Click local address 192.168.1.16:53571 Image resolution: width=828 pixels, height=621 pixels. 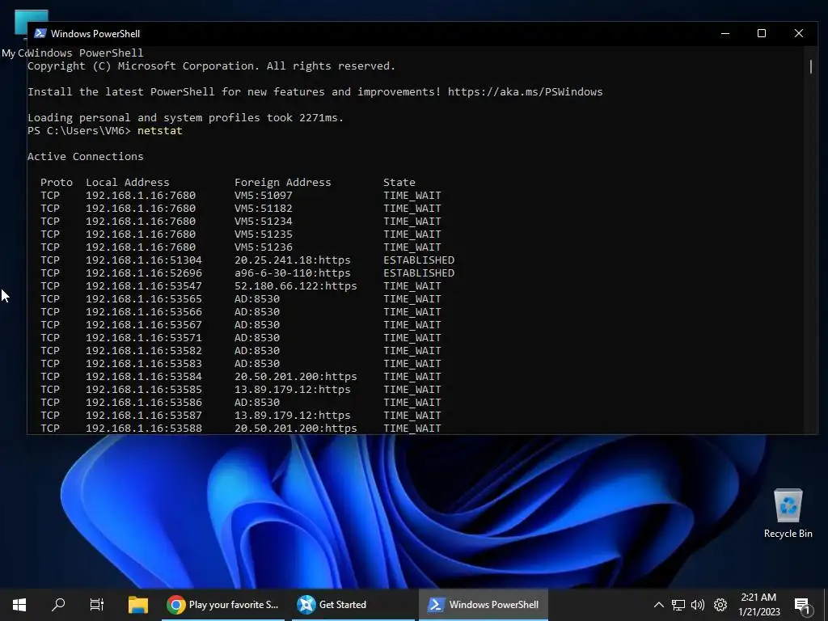[x=144, y=337]
